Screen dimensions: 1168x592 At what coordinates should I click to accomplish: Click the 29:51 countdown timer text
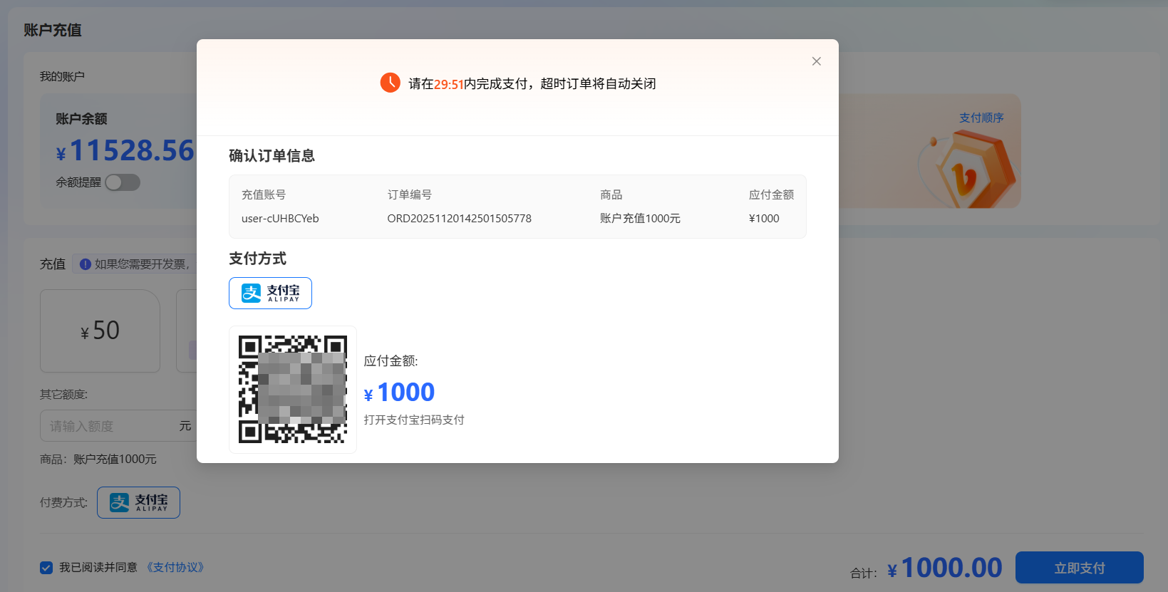(x=449, y=84)
